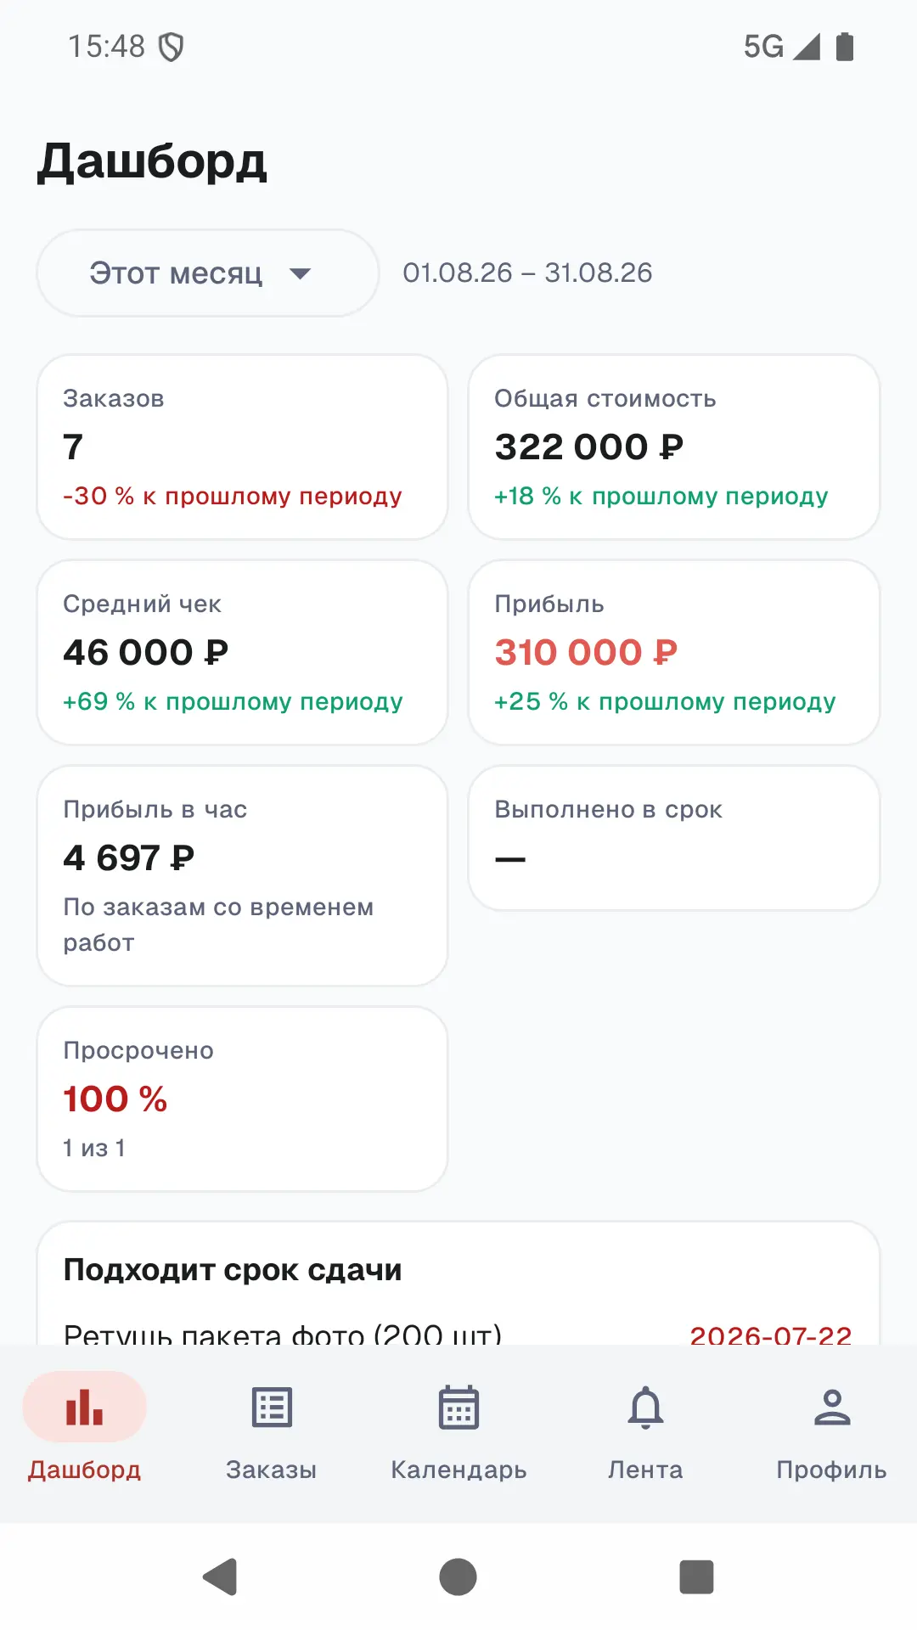Tap the Android recents square button

696,1577
